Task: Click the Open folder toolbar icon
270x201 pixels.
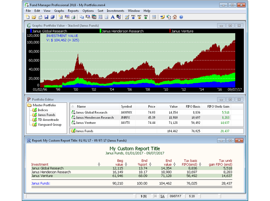Action: (34, 17)
